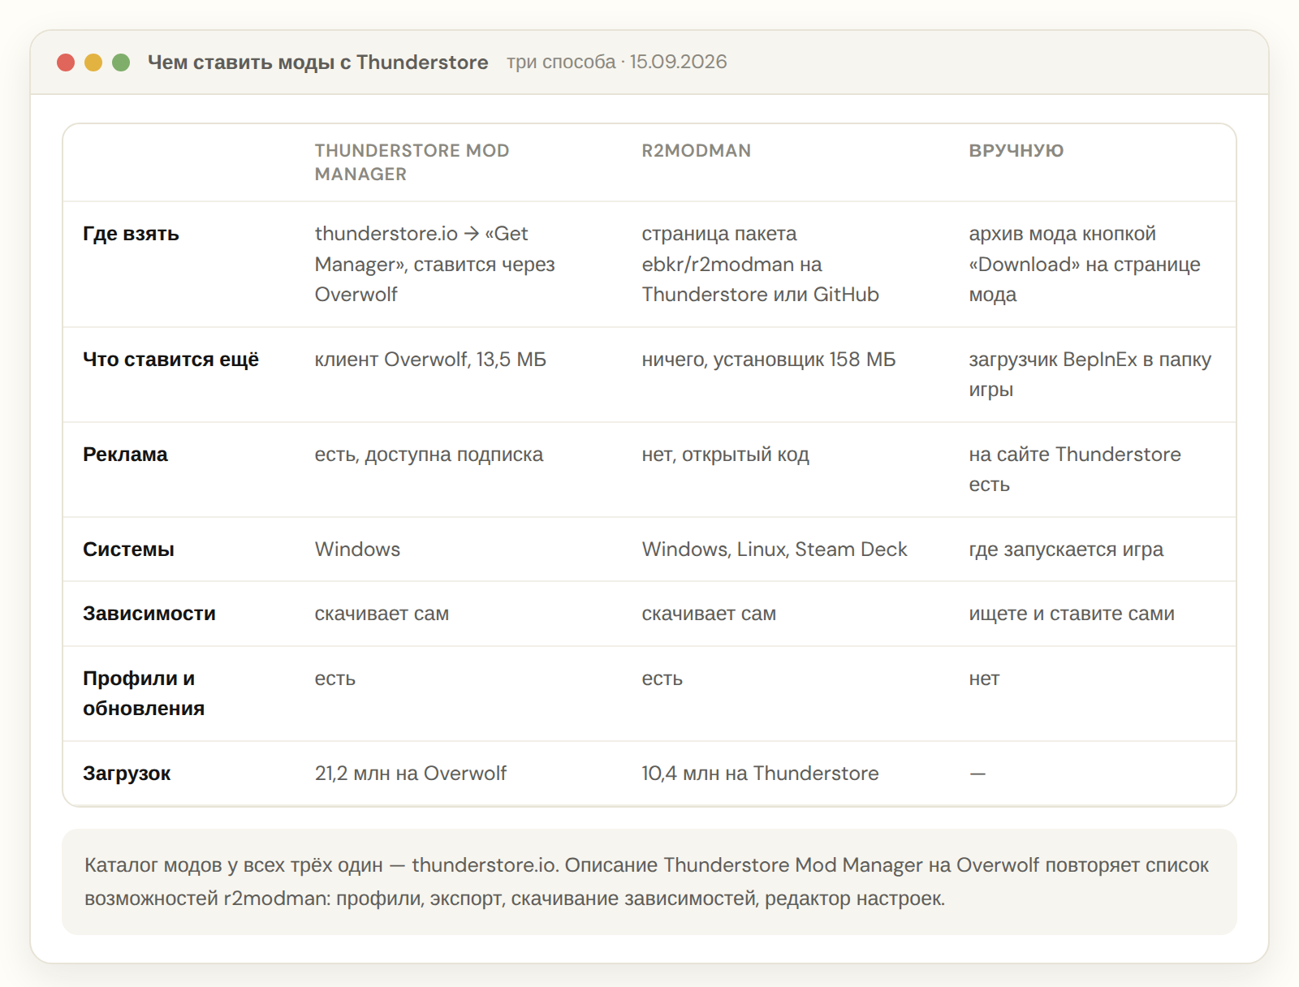Image resolution: width=1299 pixels, height=987 pixels.
Task: Click cell "thunderstore.io → «Get Manager», ставится через Overwolf"
Action: [435, 265]
